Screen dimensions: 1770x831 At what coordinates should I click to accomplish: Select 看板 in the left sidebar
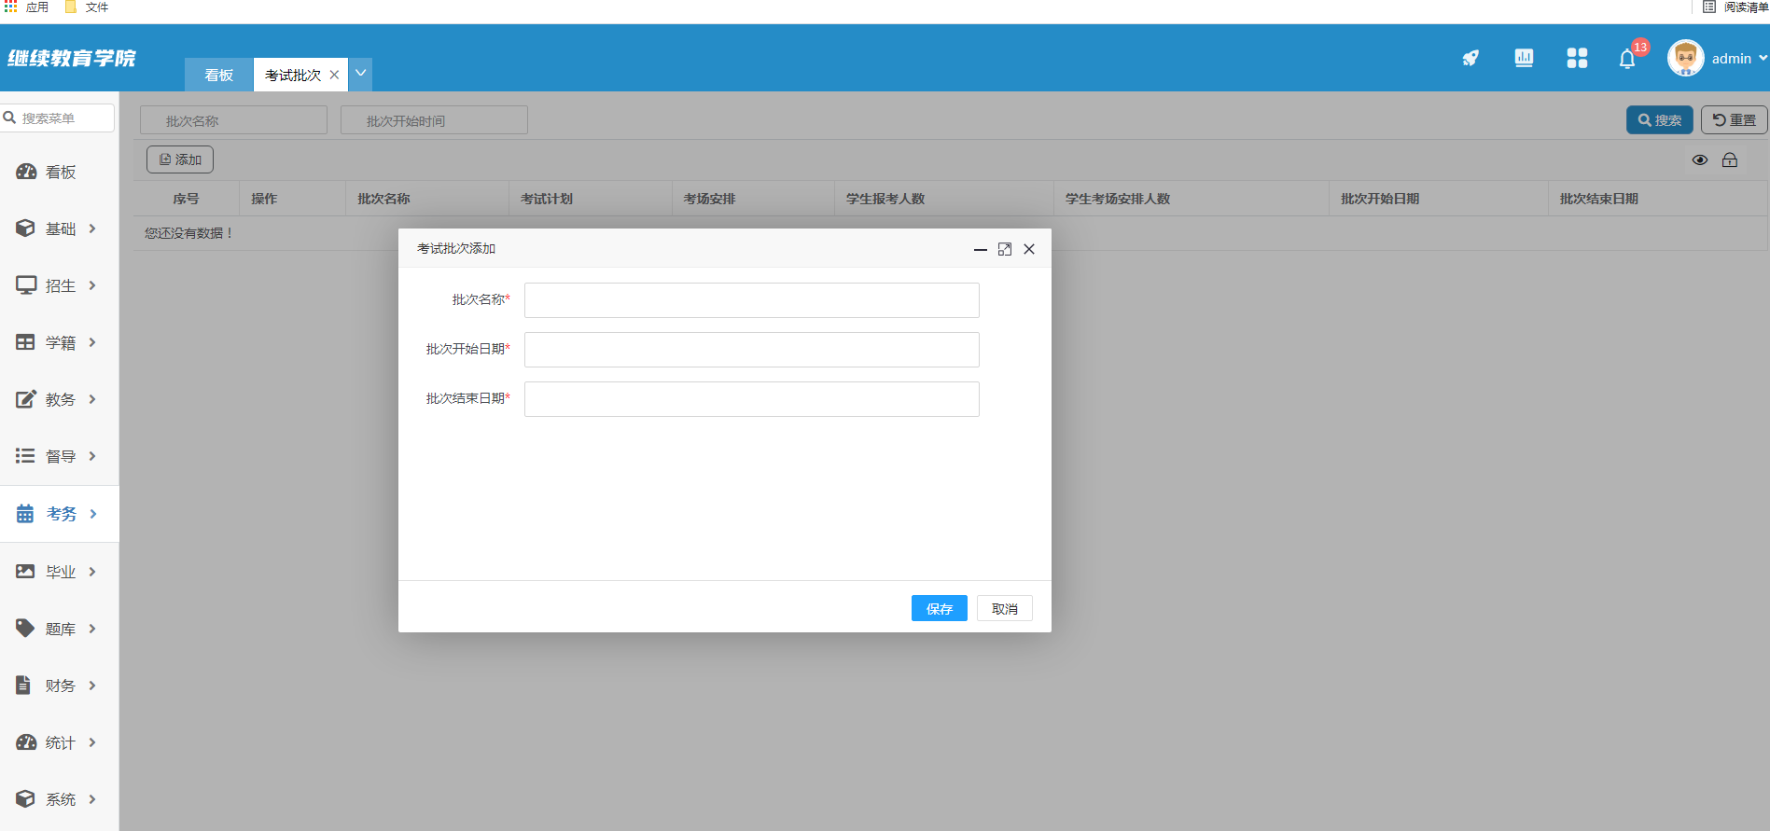[60, 172]
